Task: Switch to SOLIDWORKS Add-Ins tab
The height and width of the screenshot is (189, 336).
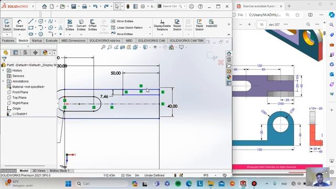Action: (x=105, y=40)
